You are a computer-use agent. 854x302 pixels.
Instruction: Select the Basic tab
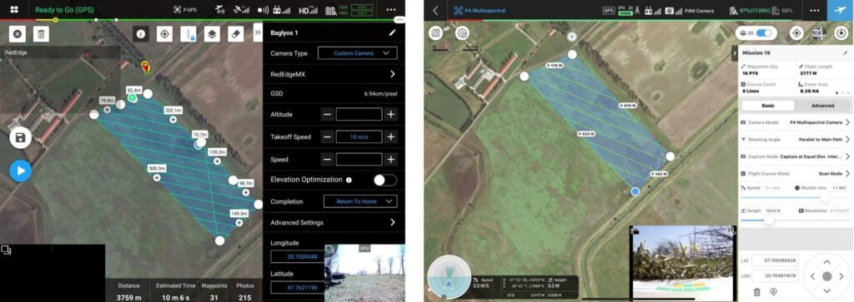(768, 106)
